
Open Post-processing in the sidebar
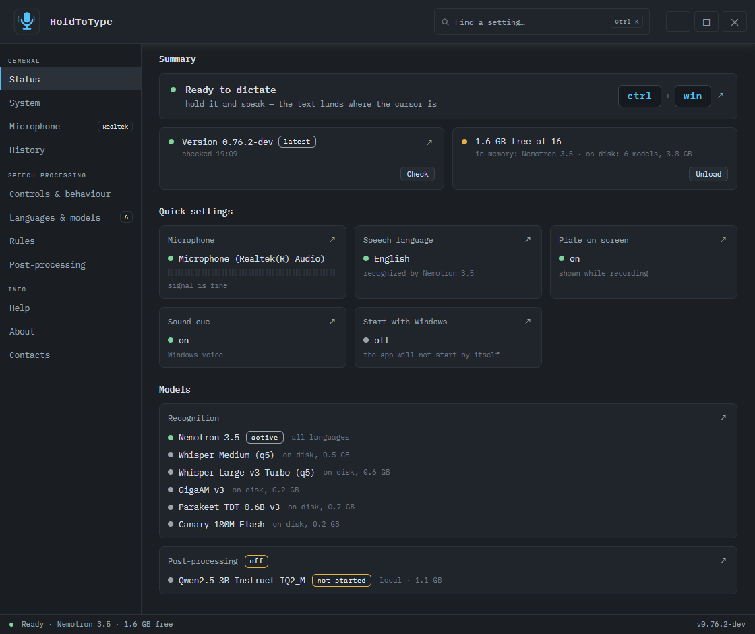coord(71,264)
